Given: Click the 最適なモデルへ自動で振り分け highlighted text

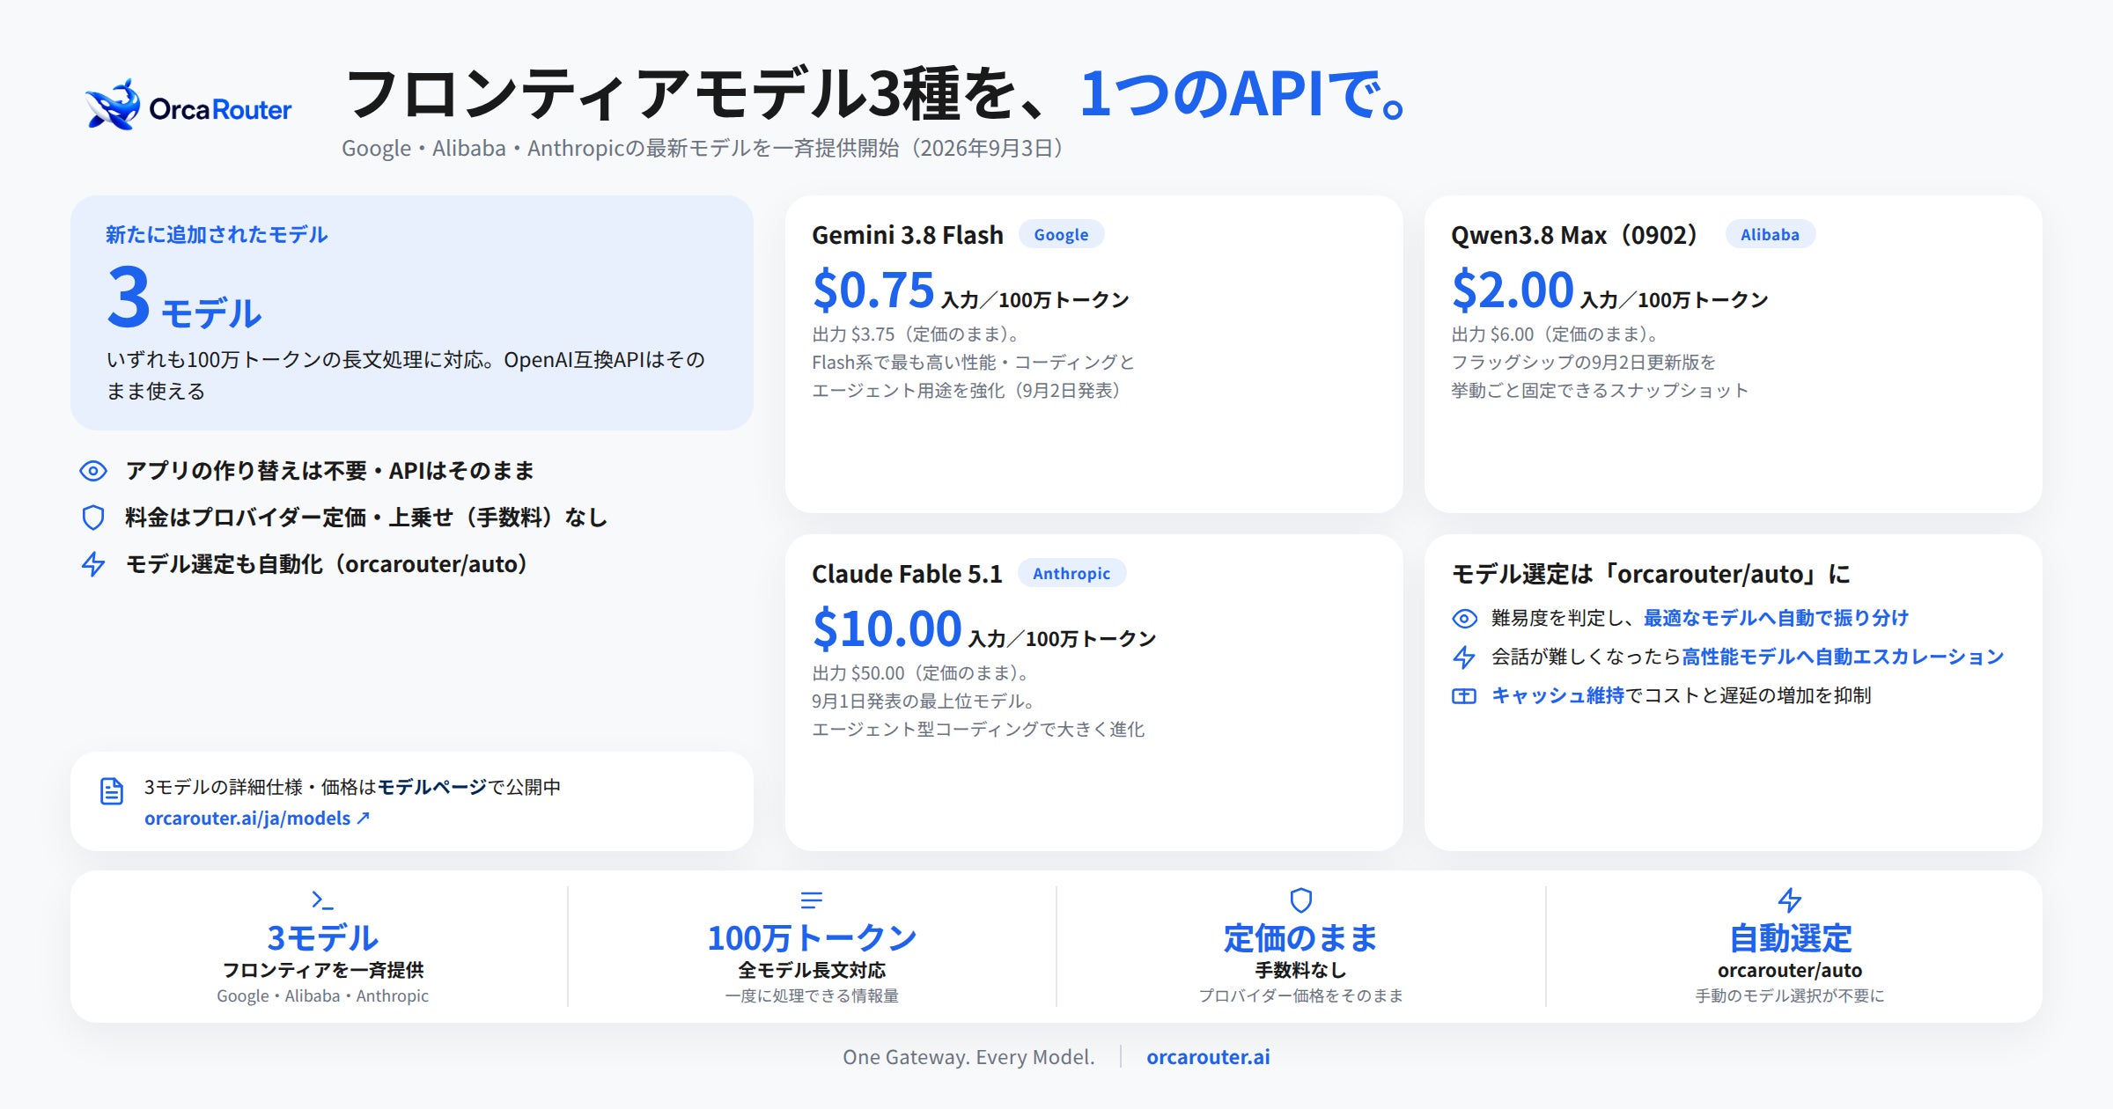Looking at the screenshot, I should coord(1776,619).
